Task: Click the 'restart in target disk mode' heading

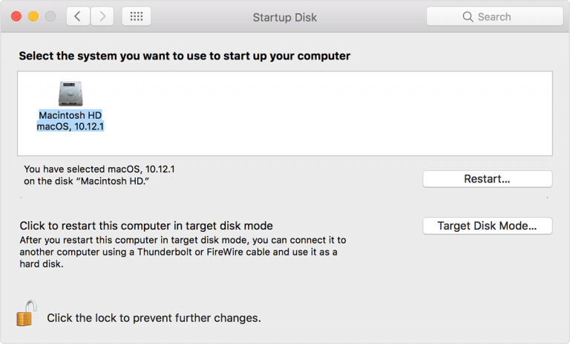Action: (146, 226)
